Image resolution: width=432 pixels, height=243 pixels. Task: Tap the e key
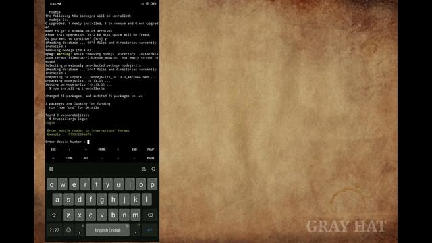[74, 184]
